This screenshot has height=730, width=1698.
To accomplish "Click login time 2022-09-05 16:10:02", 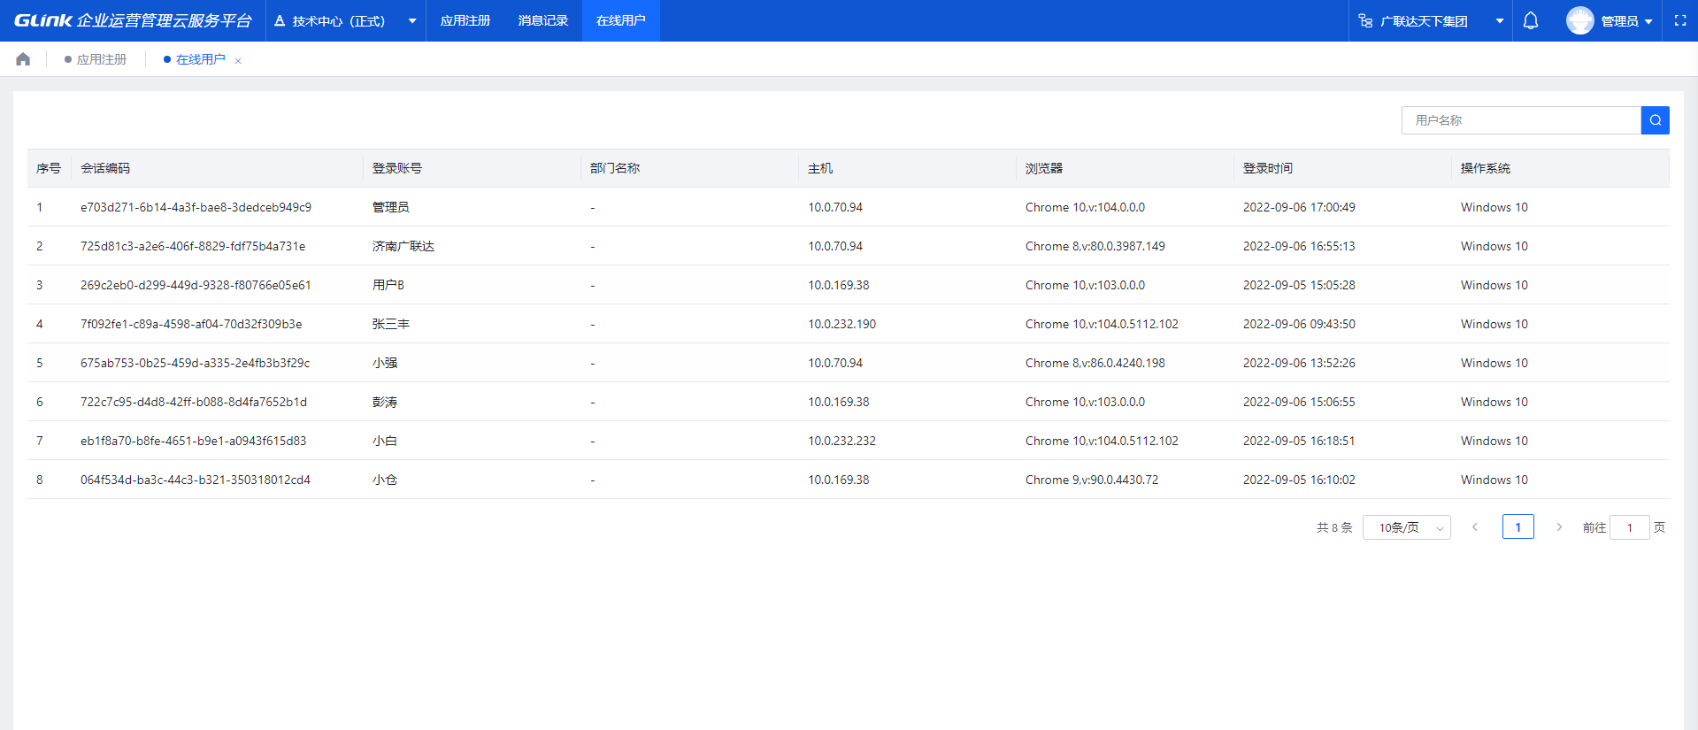I will point(1299,480).
